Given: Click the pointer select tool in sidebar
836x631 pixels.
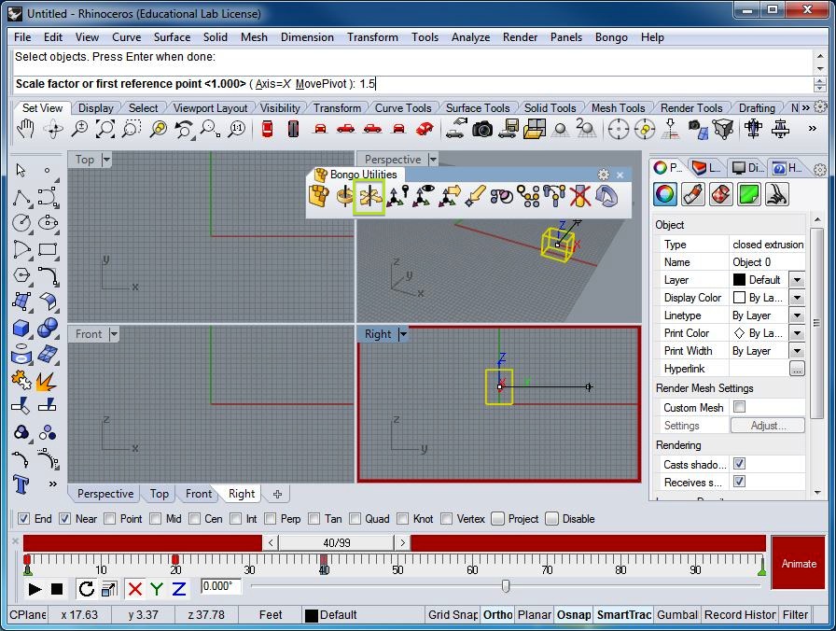Looking at the screenshot, I should (21, 171).
